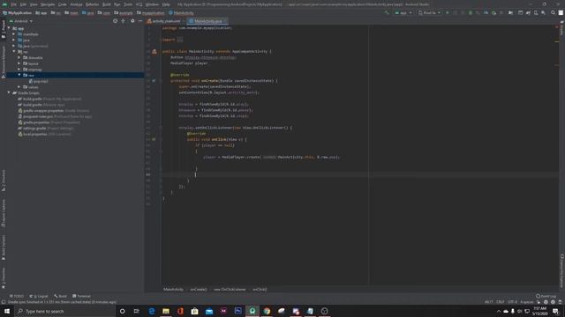Image resolution: width=565 pixels, height=317 pixels.
Task: Click the fold toggle beside import line
Action: [x=161, y=40]
